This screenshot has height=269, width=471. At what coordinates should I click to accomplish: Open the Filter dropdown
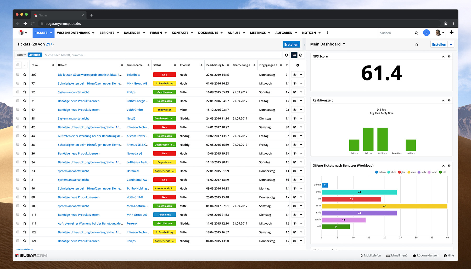[x=21, y=55]
